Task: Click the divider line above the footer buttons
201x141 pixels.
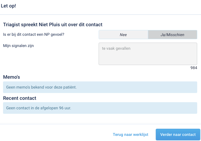Action: (101, 124)
